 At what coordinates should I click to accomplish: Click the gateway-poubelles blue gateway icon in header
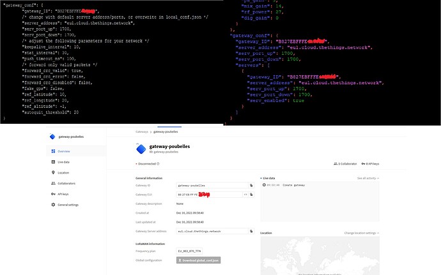142,149
